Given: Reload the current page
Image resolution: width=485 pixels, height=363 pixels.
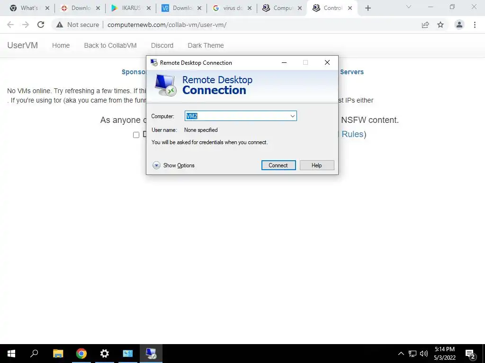Looking at the screenshot, I should (41, 25).
